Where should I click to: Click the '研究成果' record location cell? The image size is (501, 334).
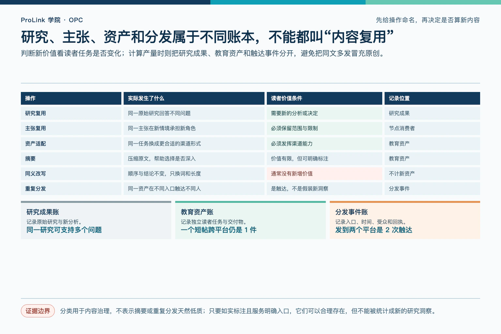[432, 113]
